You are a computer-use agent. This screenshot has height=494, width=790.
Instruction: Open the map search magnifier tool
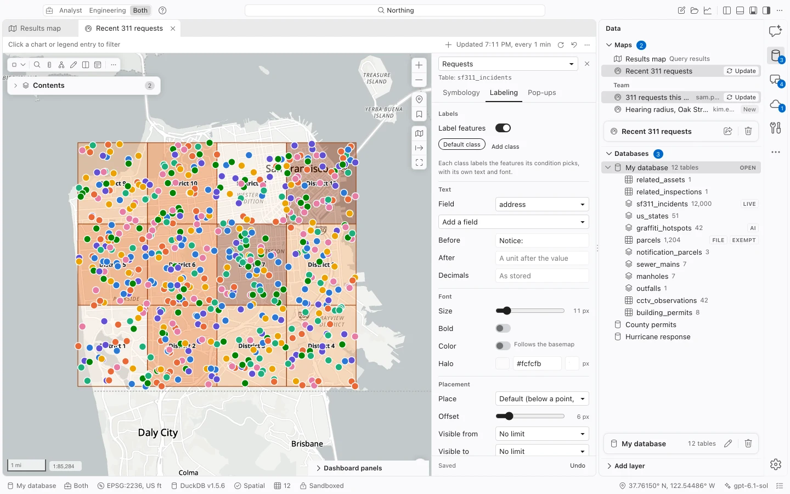pyautogui.click(x=37, y=65)
